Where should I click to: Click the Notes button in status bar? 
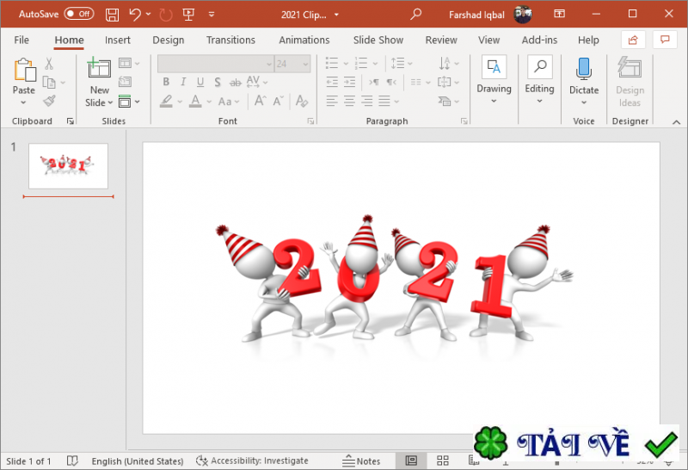coord(361,461)
